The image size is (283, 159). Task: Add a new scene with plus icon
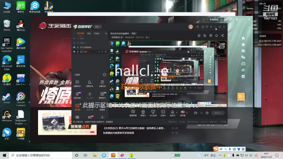106,33
